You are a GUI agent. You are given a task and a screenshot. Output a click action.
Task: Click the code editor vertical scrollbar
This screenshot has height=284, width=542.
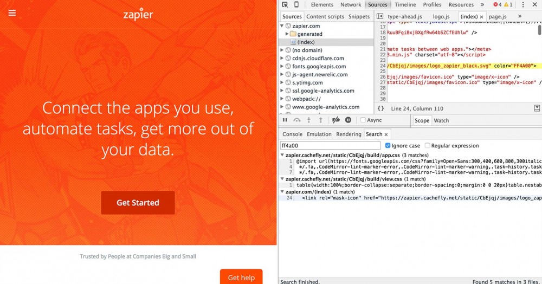[x=539, y=29]
